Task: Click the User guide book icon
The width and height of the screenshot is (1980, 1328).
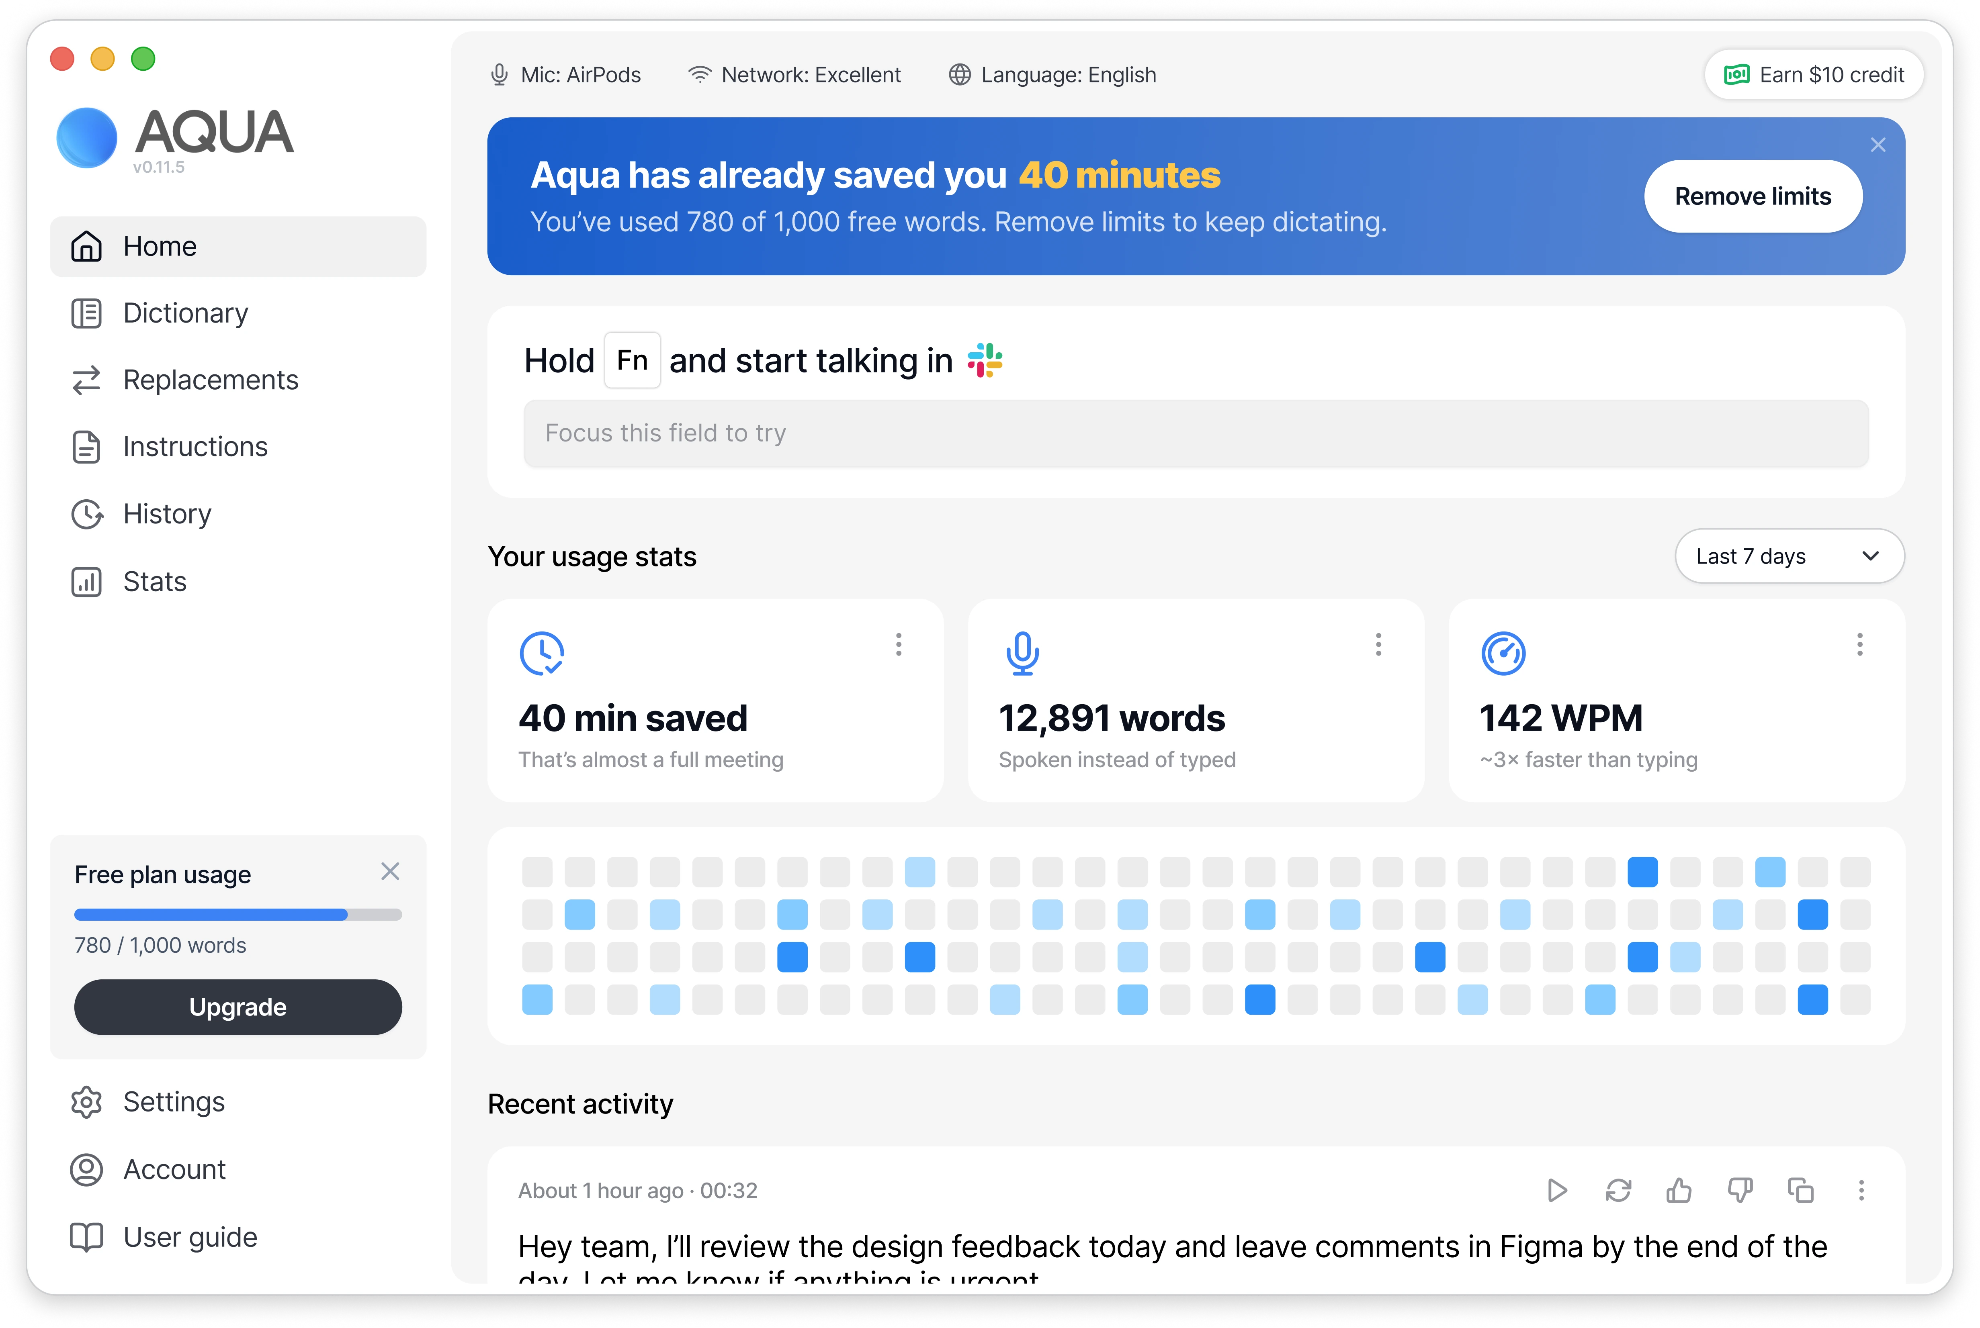Action: (86, 1237)
